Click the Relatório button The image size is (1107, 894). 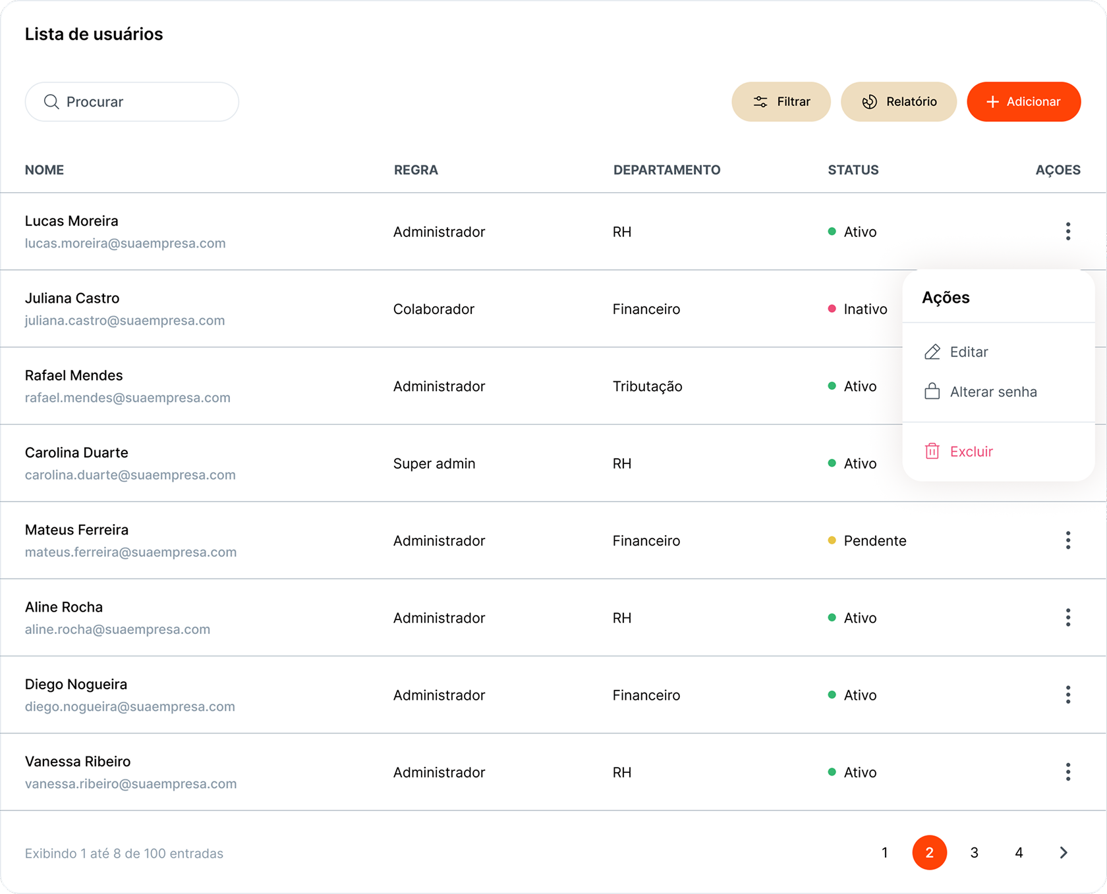[899, 101]
